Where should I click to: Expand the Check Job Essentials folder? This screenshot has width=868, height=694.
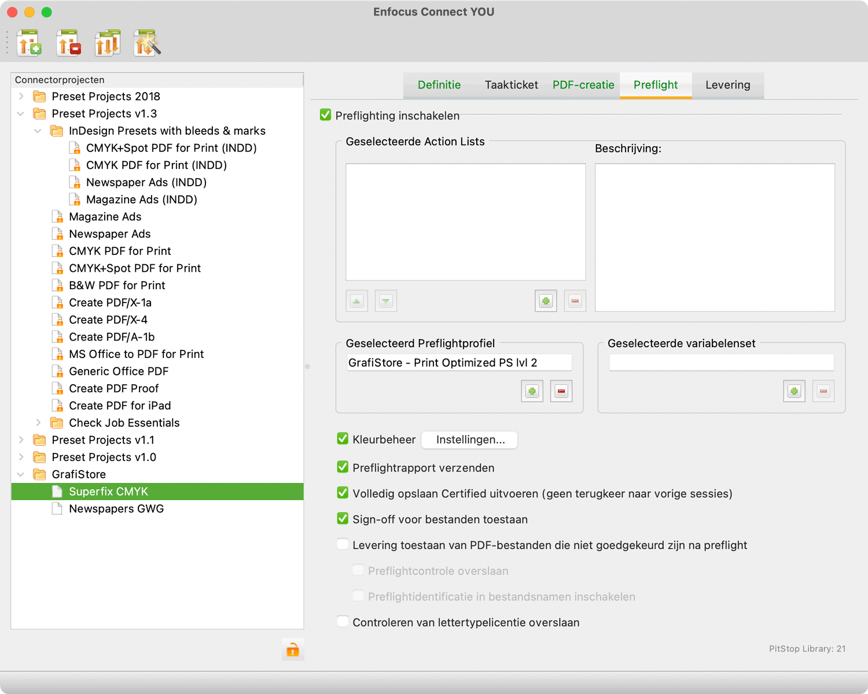38,423
